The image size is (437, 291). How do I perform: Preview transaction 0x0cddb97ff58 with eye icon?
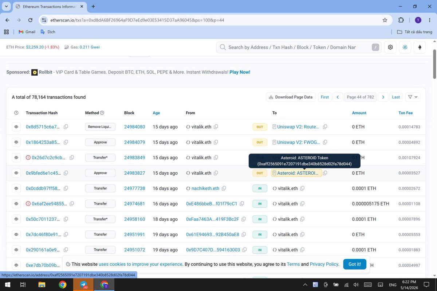click(16, 188)
